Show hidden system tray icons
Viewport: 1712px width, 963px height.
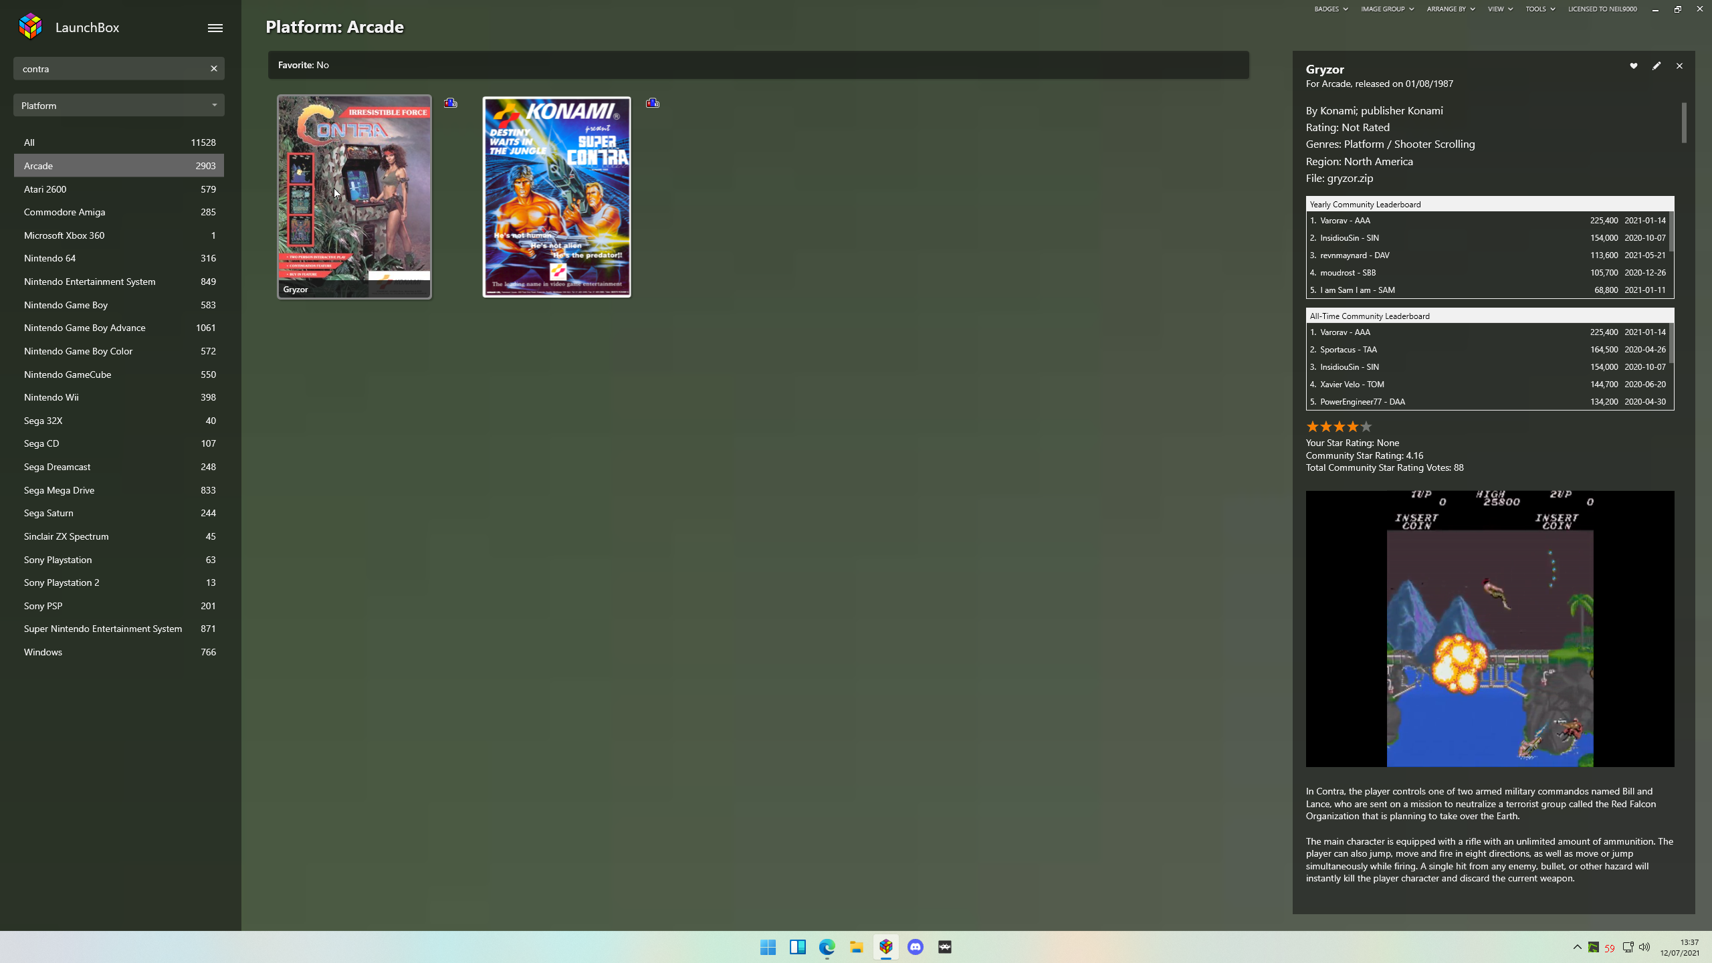1577,947
